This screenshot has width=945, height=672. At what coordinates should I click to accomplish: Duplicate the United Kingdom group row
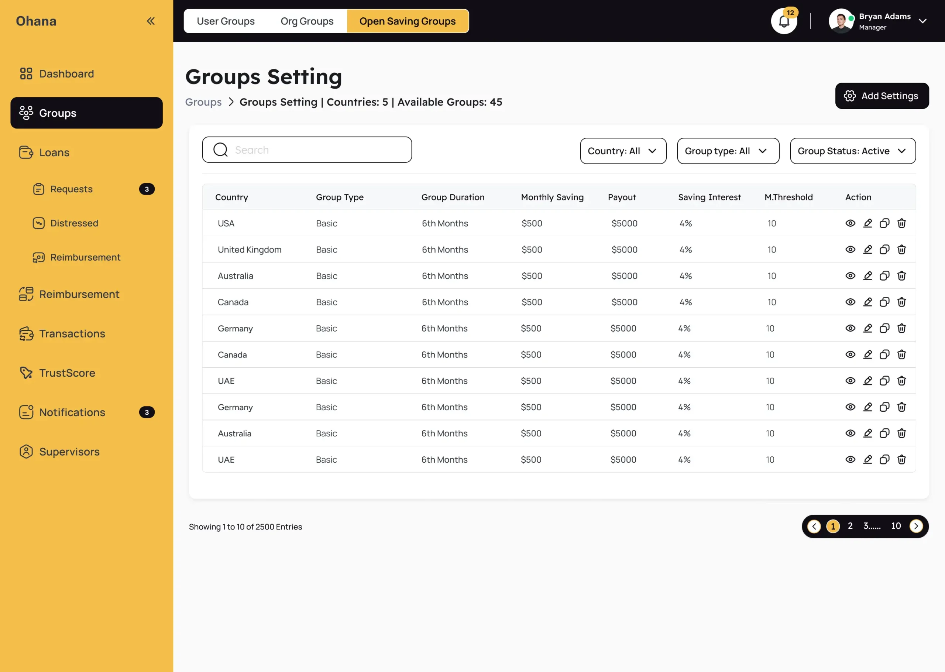pos(884,250)
